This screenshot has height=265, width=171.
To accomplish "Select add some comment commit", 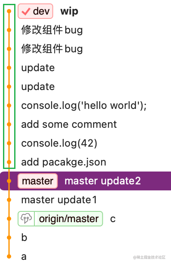I will (x=69, y=124).
